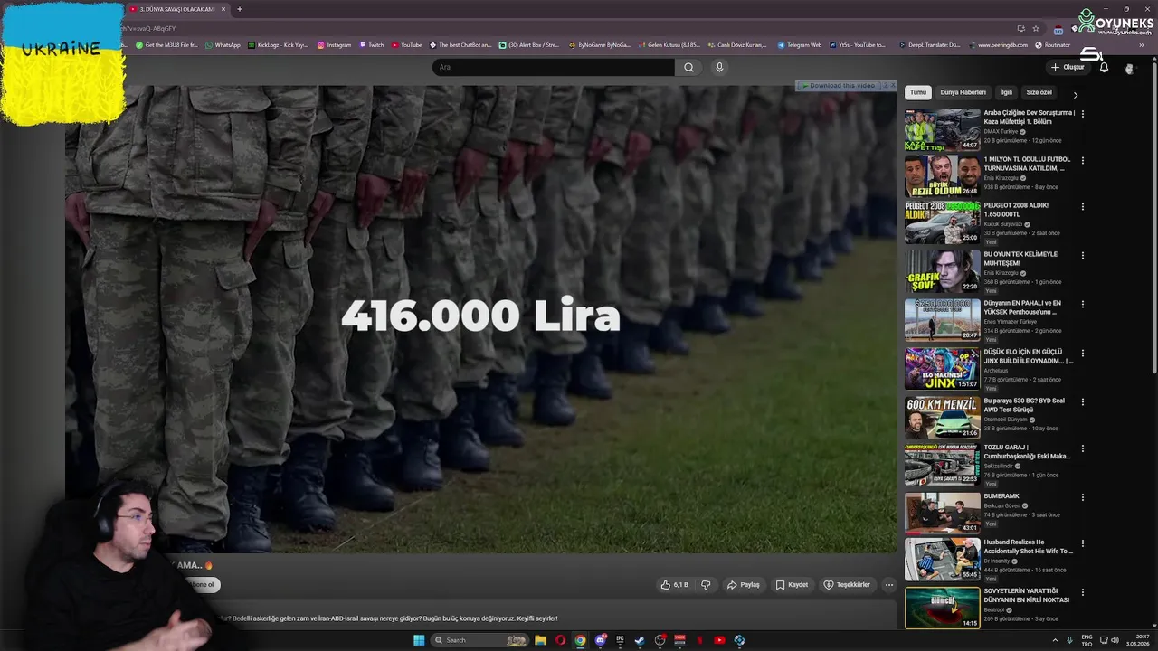Open menu for Düşük Elo Jinx video
Screen dimensions: 1158x651
click(1083, 353)
